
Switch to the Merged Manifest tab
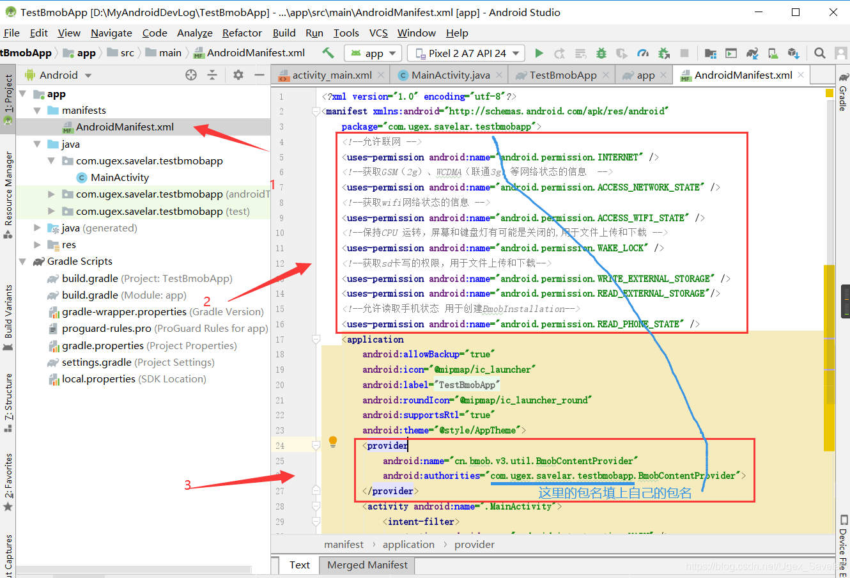pyautogui.click(x=367, y=565)
